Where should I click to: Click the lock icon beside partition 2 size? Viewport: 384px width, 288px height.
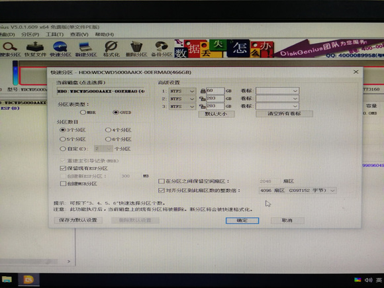point(203,99)
